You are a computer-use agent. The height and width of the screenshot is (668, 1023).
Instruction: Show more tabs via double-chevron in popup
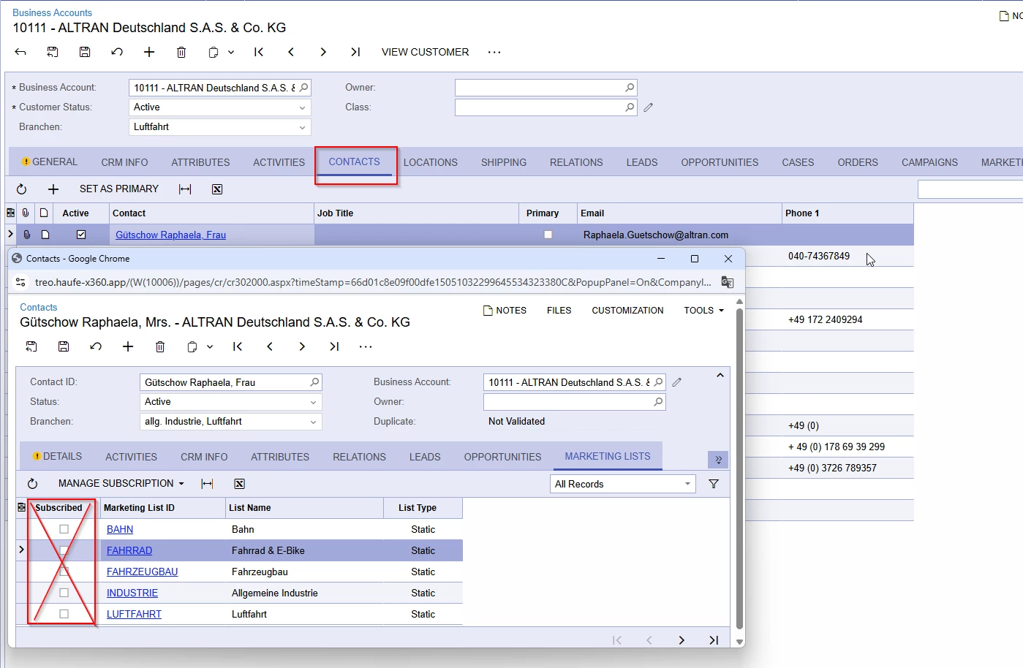718,459
